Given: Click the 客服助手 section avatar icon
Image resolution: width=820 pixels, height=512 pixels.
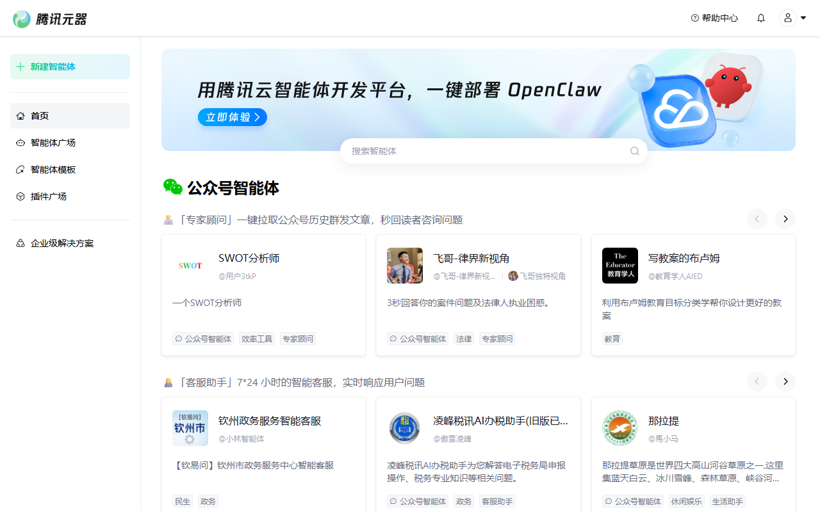Looking at the screenshot, I should tap(168, 382).
